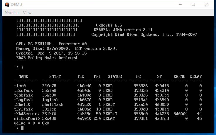The width and height of the screenshot is (216, 135).
Task: Select the miiBusMoni> task name
Action: [x=27, y=118]
